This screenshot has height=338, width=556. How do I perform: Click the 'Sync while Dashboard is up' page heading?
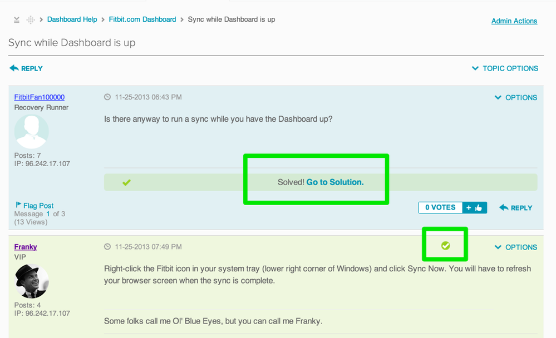click(72, 42)
